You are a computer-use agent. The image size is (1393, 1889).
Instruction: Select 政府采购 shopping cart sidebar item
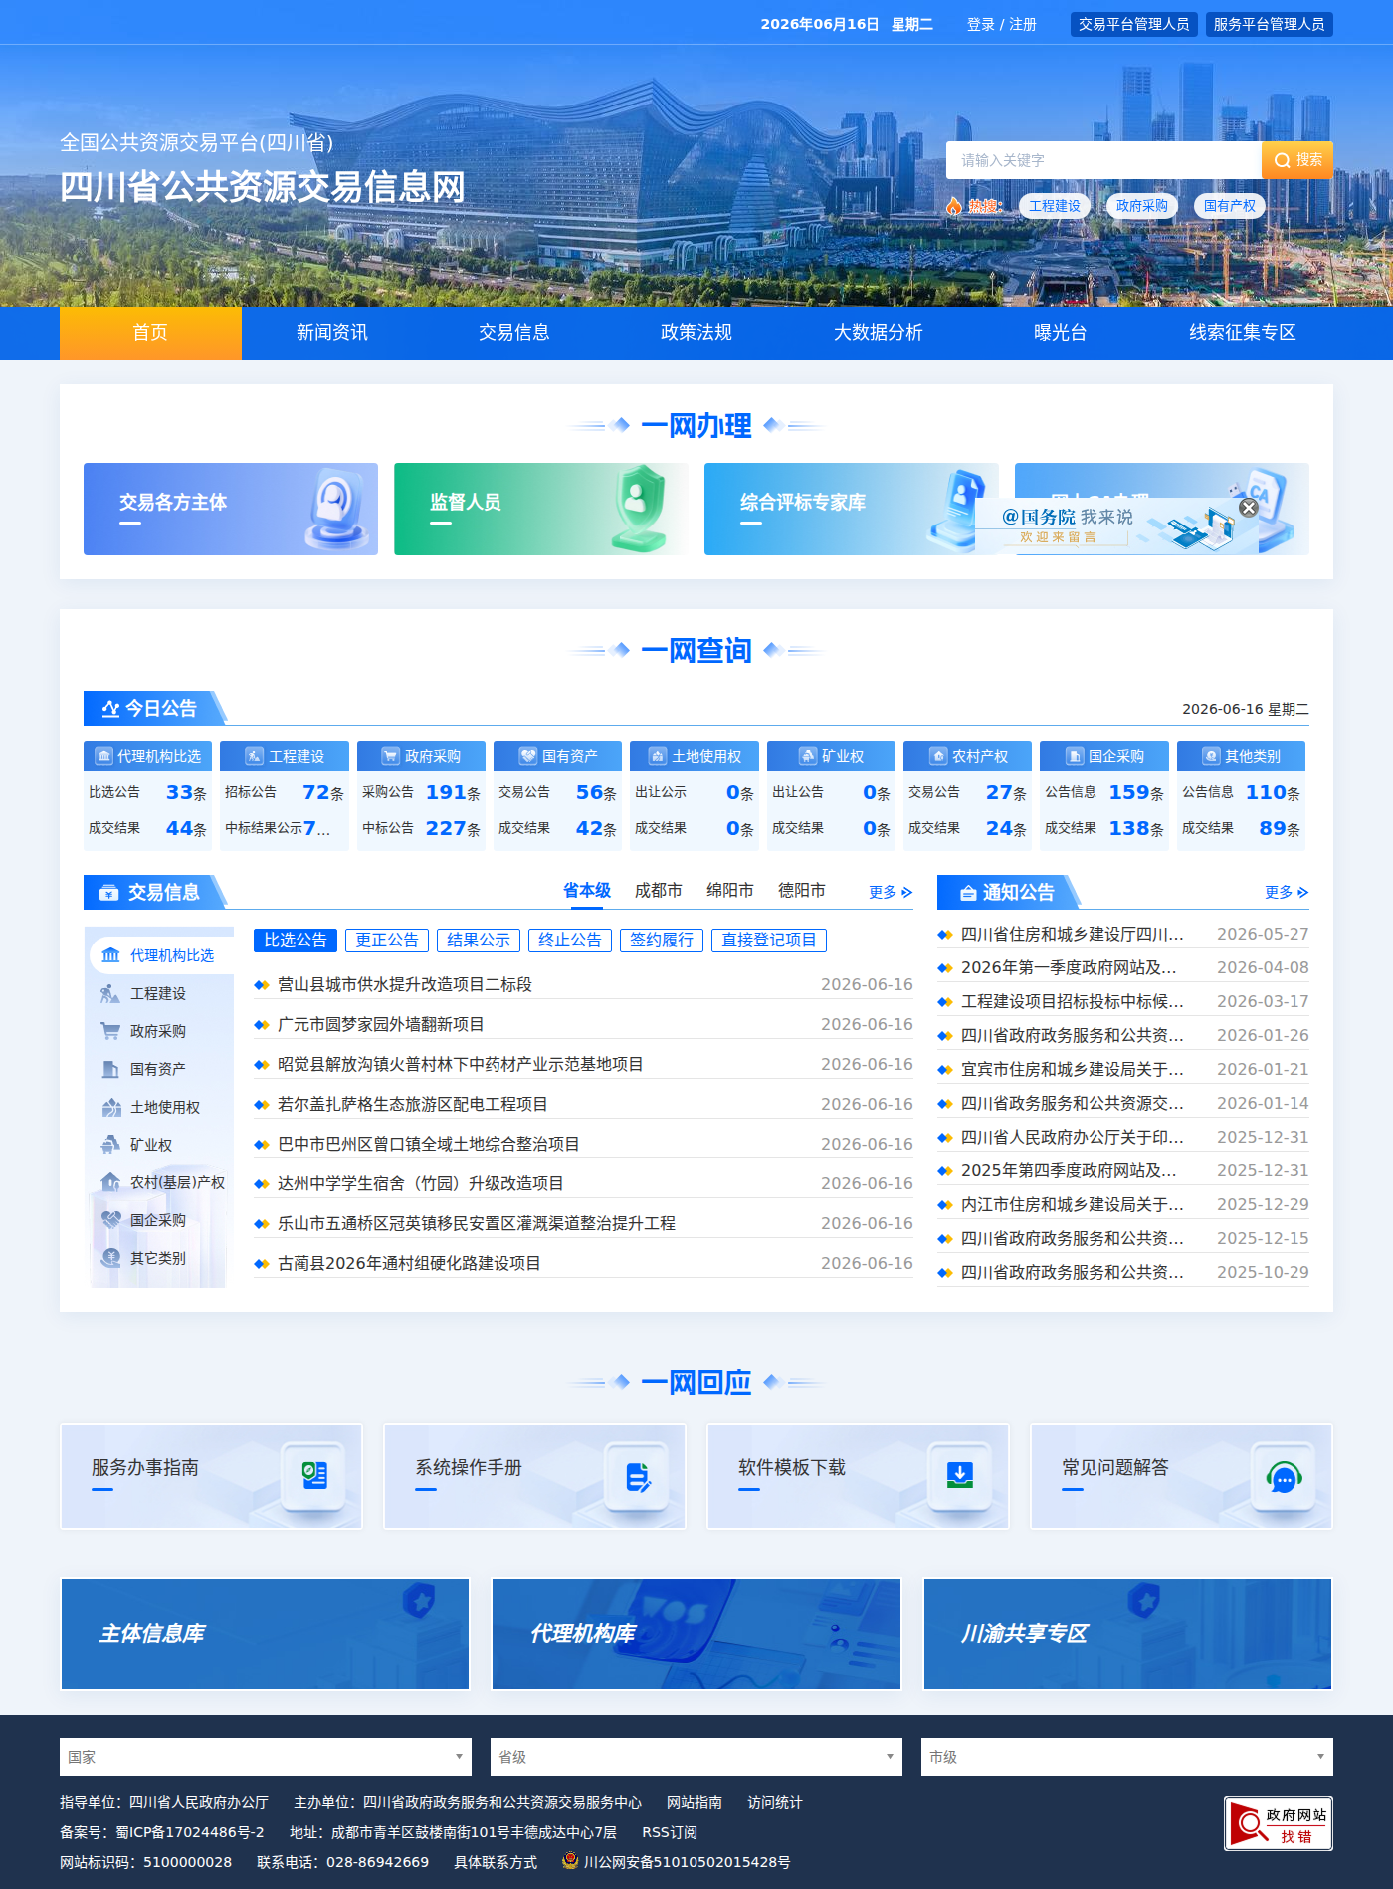click(x=144, y=1031)
